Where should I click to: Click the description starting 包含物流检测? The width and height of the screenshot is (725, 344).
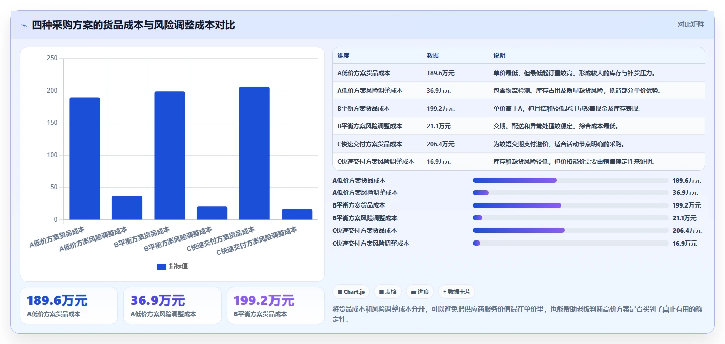tap(577, 91)
